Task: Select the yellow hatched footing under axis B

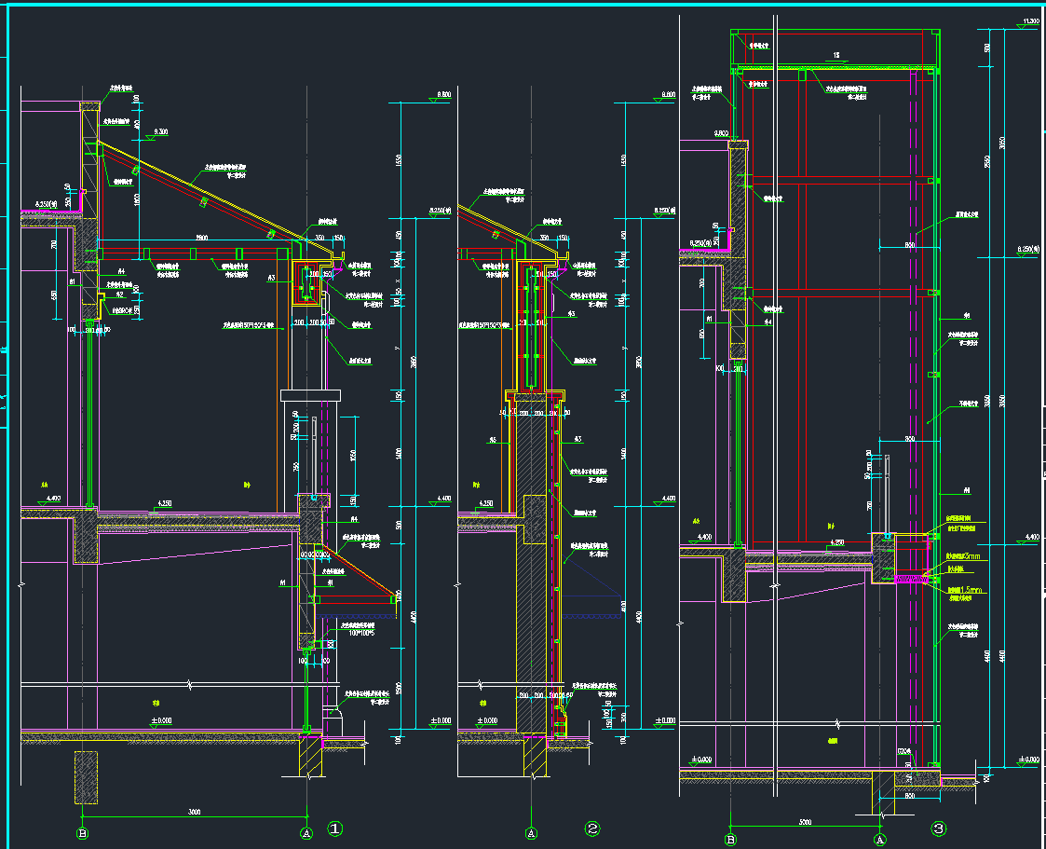Action: 86,776
